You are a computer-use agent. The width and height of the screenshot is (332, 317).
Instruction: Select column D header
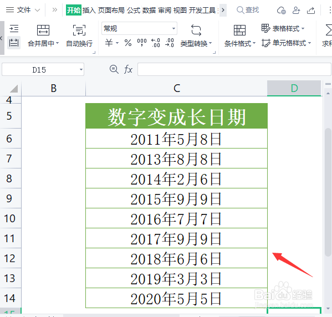coord(294,88)
